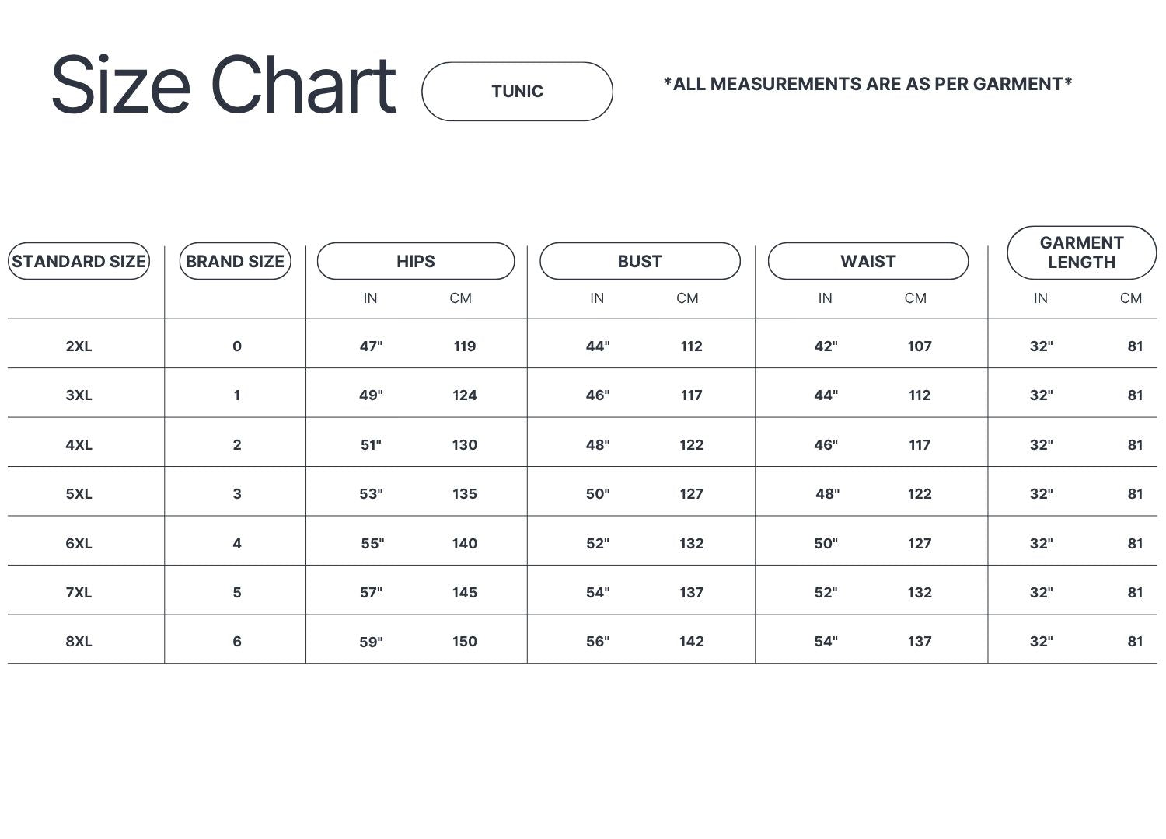Click brand size 6 cell

coord(237,642)
